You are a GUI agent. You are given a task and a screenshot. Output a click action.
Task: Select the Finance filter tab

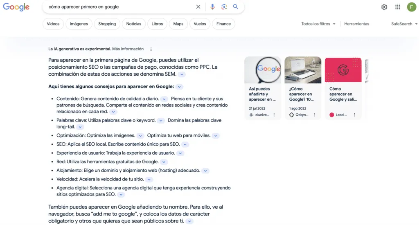pyautogui.click(x=223, y=24)
